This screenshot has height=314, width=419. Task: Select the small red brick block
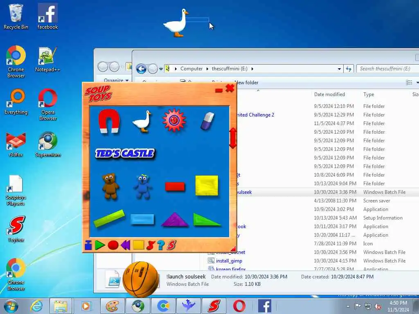175,186
